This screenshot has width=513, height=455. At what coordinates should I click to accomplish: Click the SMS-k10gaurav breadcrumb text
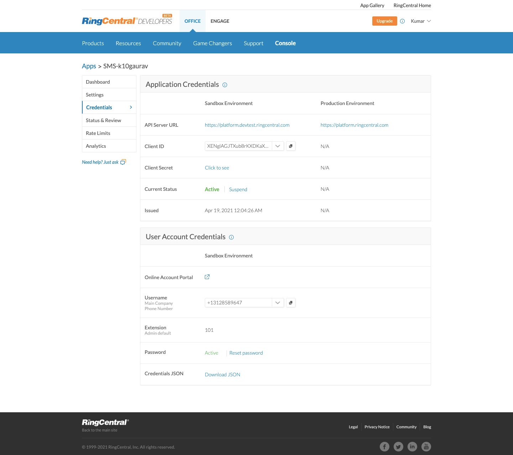tap(126, 66)
